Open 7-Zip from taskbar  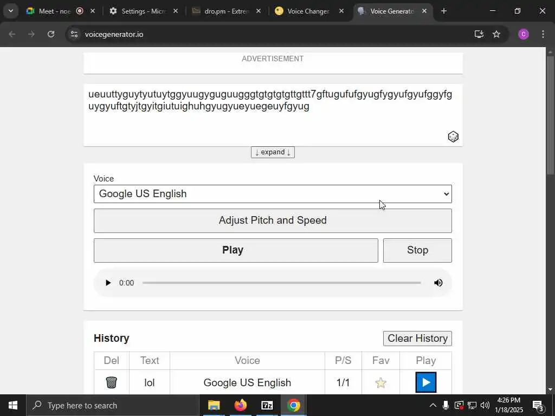(x=267, y=405)
